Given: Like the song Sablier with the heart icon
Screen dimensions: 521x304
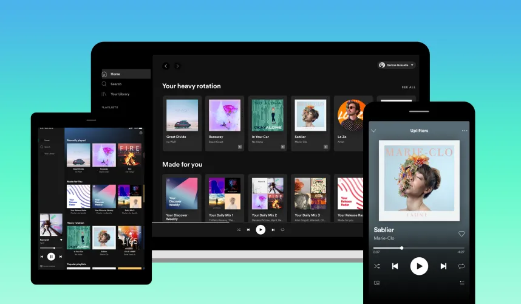Looking at the screenshot, I should pos(461,233).
